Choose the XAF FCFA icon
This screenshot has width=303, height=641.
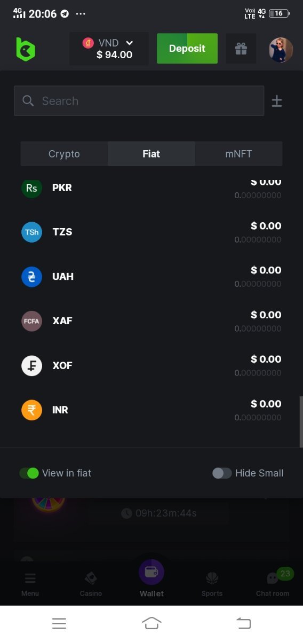(31, 321)
